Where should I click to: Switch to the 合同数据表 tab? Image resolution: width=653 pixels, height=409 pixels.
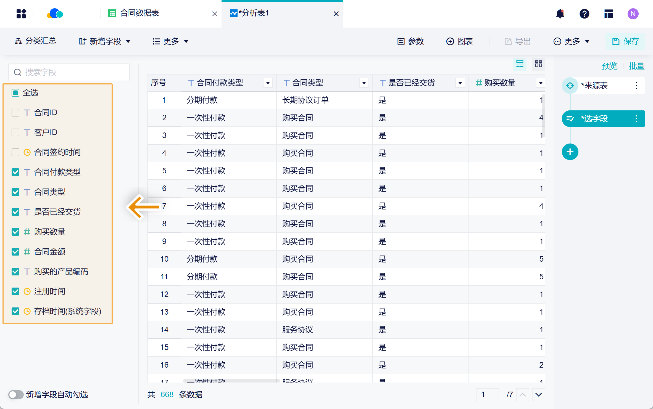pos(139,13)
